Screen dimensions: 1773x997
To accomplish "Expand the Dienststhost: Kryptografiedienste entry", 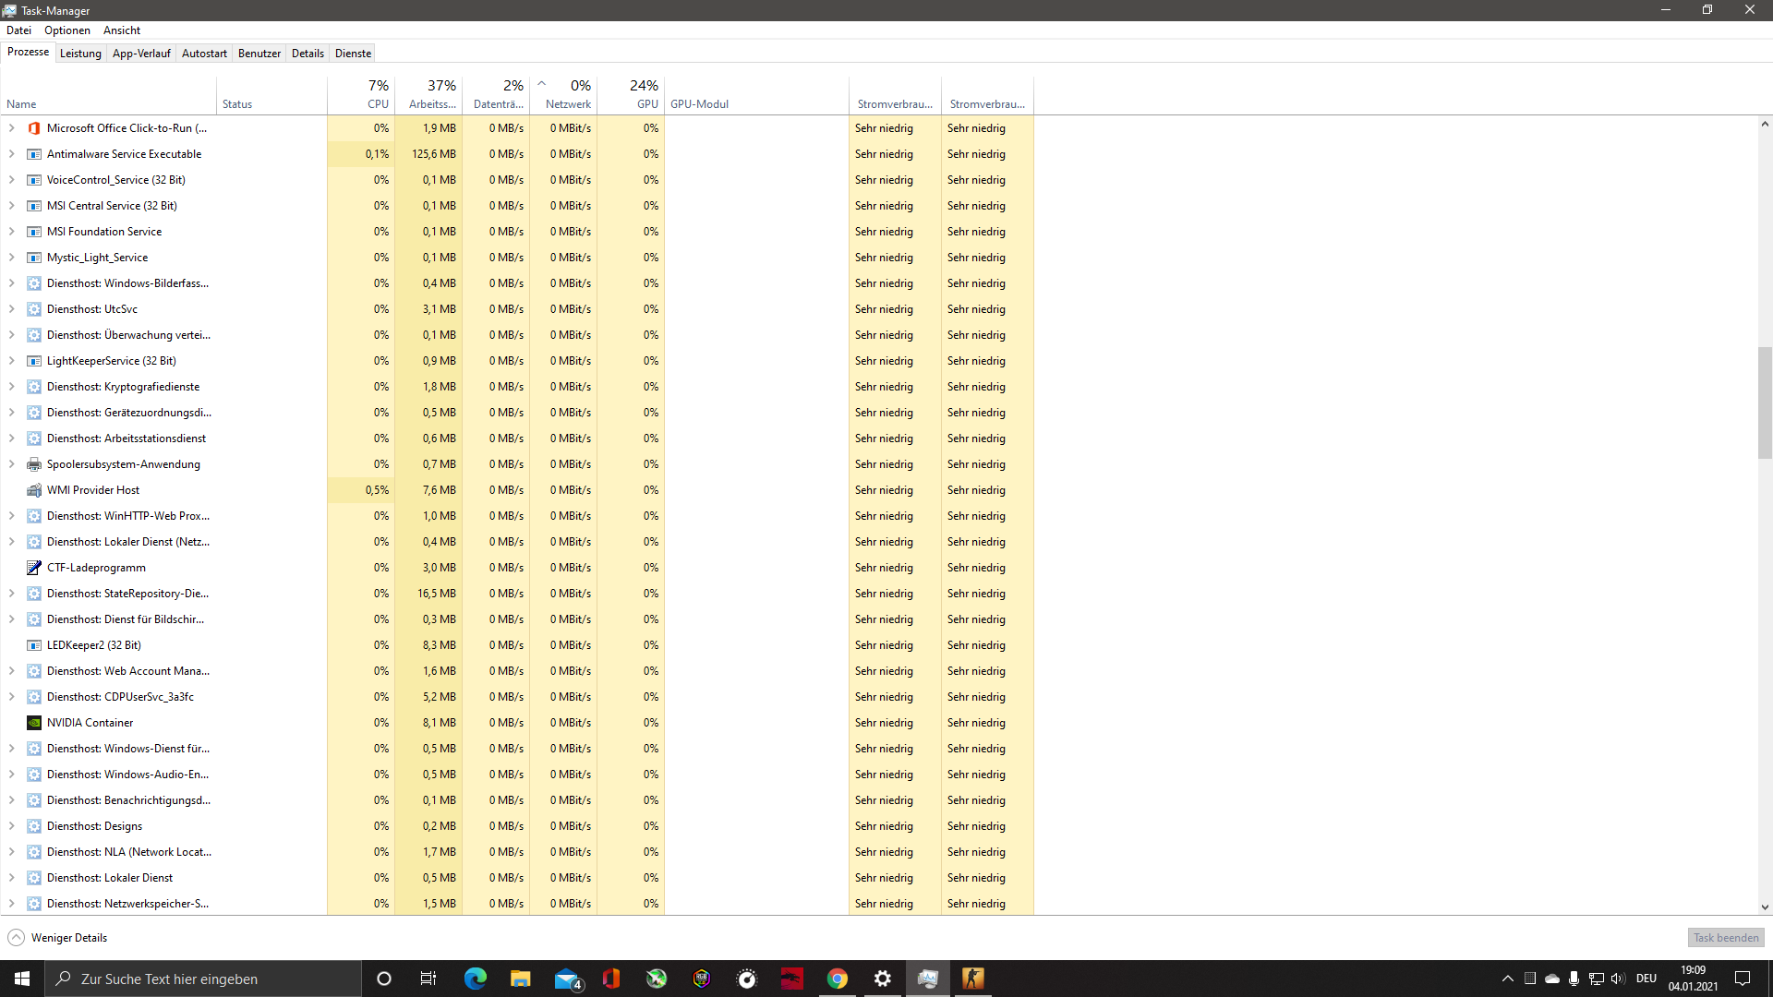I will click(x=12, y=387).
